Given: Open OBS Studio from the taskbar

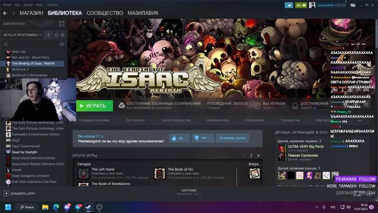Looking at the screenshot, I should pyautogui.click(x=99, y=207).
